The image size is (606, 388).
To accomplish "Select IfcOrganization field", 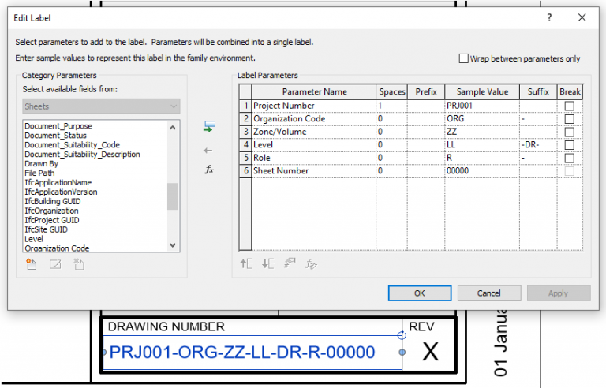I will (51, 211).
